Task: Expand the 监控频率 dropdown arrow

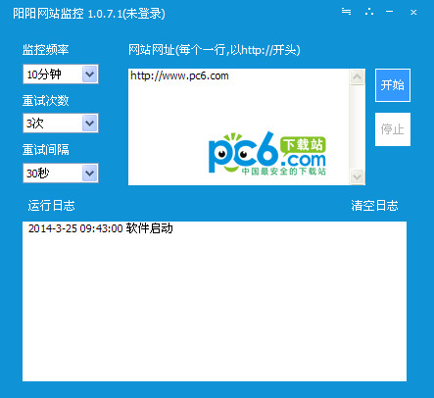Action: pyautogui.click(x=89, y=75)
